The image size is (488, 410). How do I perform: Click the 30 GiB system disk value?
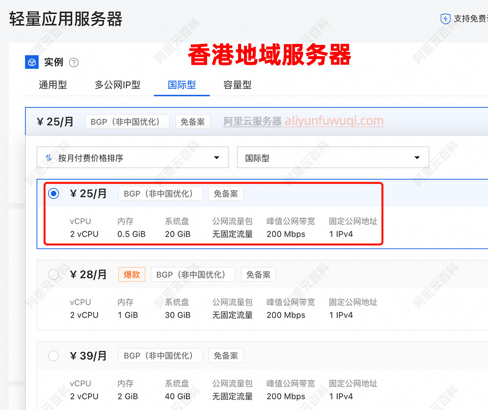point(178,315)
